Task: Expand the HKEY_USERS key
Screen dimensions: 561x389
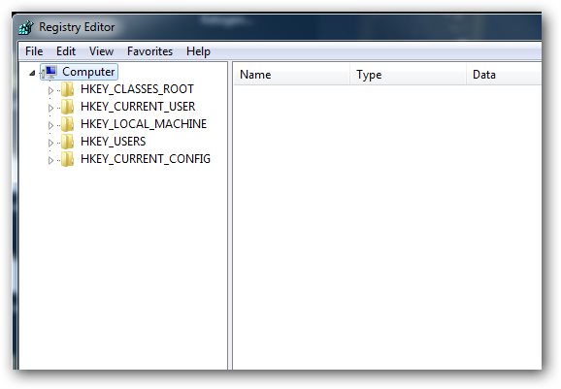Action: (x=50, y=143)
